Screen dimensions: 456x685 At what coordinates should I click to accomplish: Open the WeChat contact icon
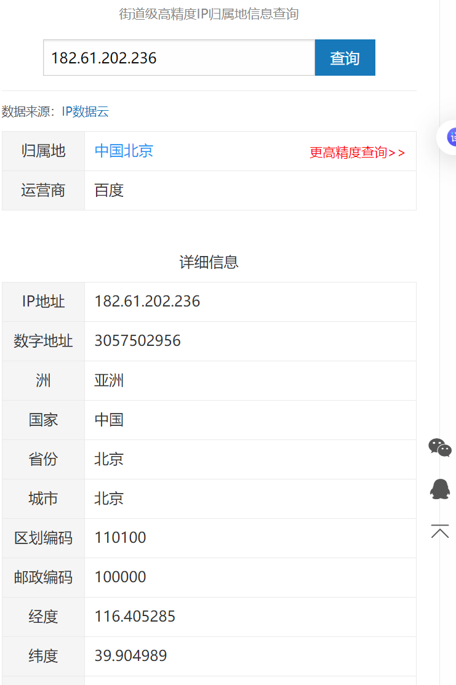pyautogui.click(x=439, y=448)
